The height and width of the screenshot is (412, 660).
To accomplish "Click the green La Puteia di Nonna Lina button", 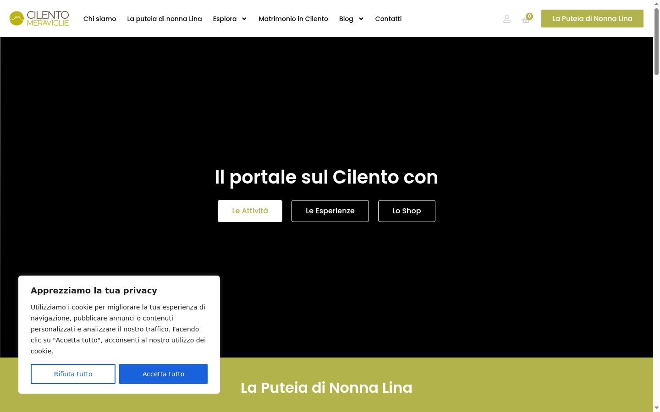I will (592, 19).
